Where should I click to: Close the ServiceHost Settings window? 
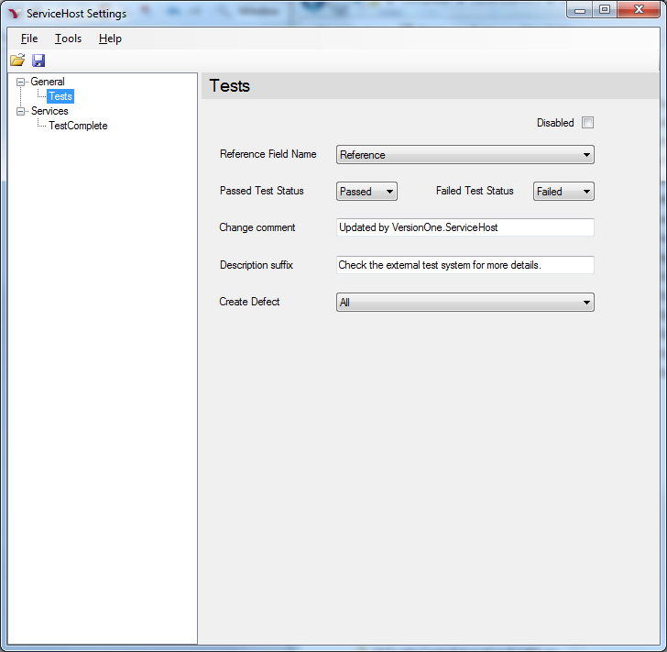[x=639, y=10]
